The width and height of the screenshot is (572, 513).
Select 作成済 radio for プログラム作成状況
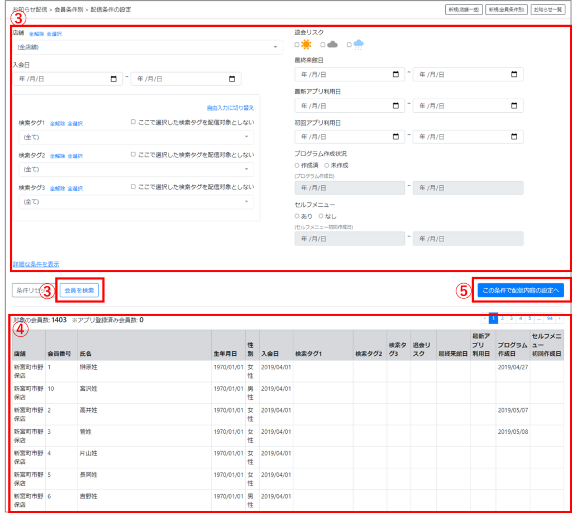click(x=297, y=166)
